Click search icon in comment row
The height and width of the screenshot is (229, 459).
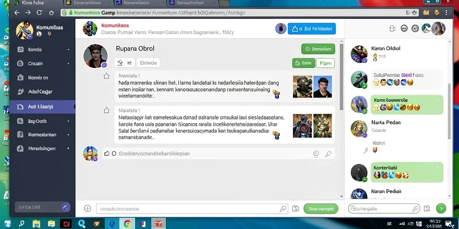click(x=328, y=154)
